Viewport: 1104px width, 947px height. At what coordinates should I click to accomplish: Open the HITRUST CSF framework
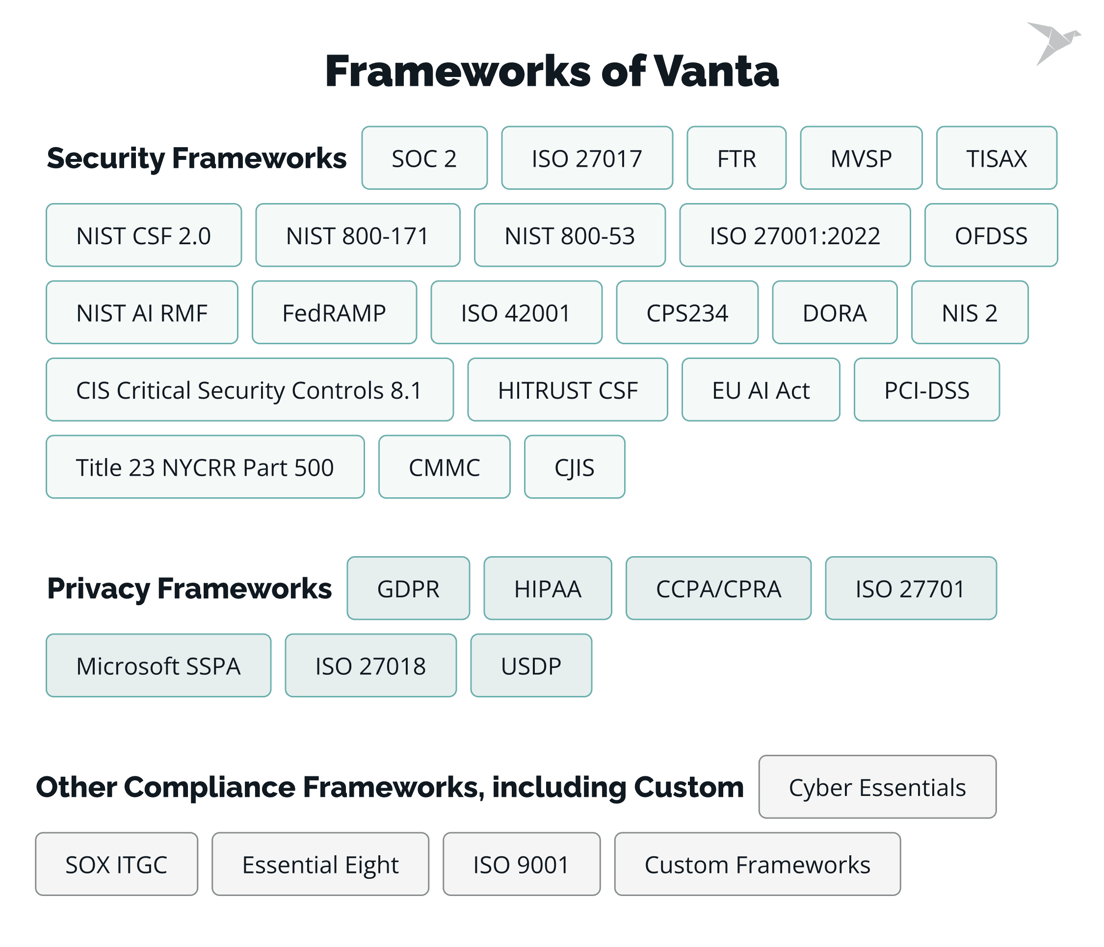[x=567, y=390]
